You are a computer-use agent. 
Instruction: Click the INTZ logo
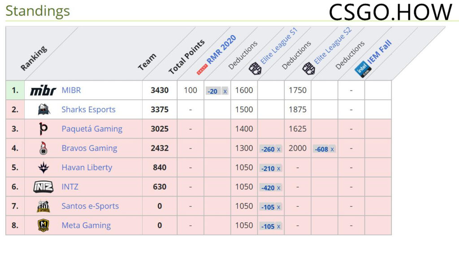[43, 187]
